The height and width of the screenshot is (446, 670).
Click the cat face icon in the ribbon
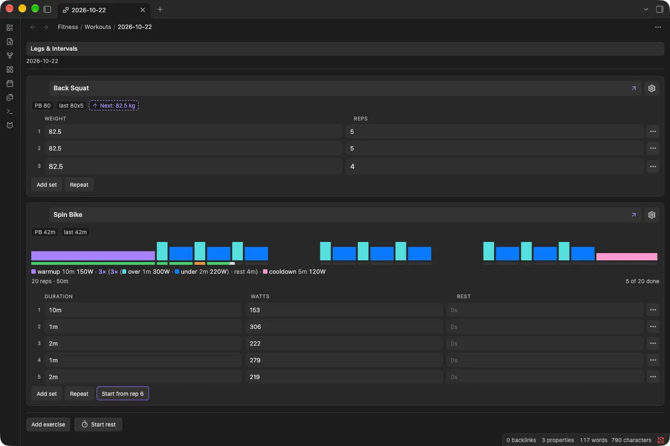pos(9,125)
